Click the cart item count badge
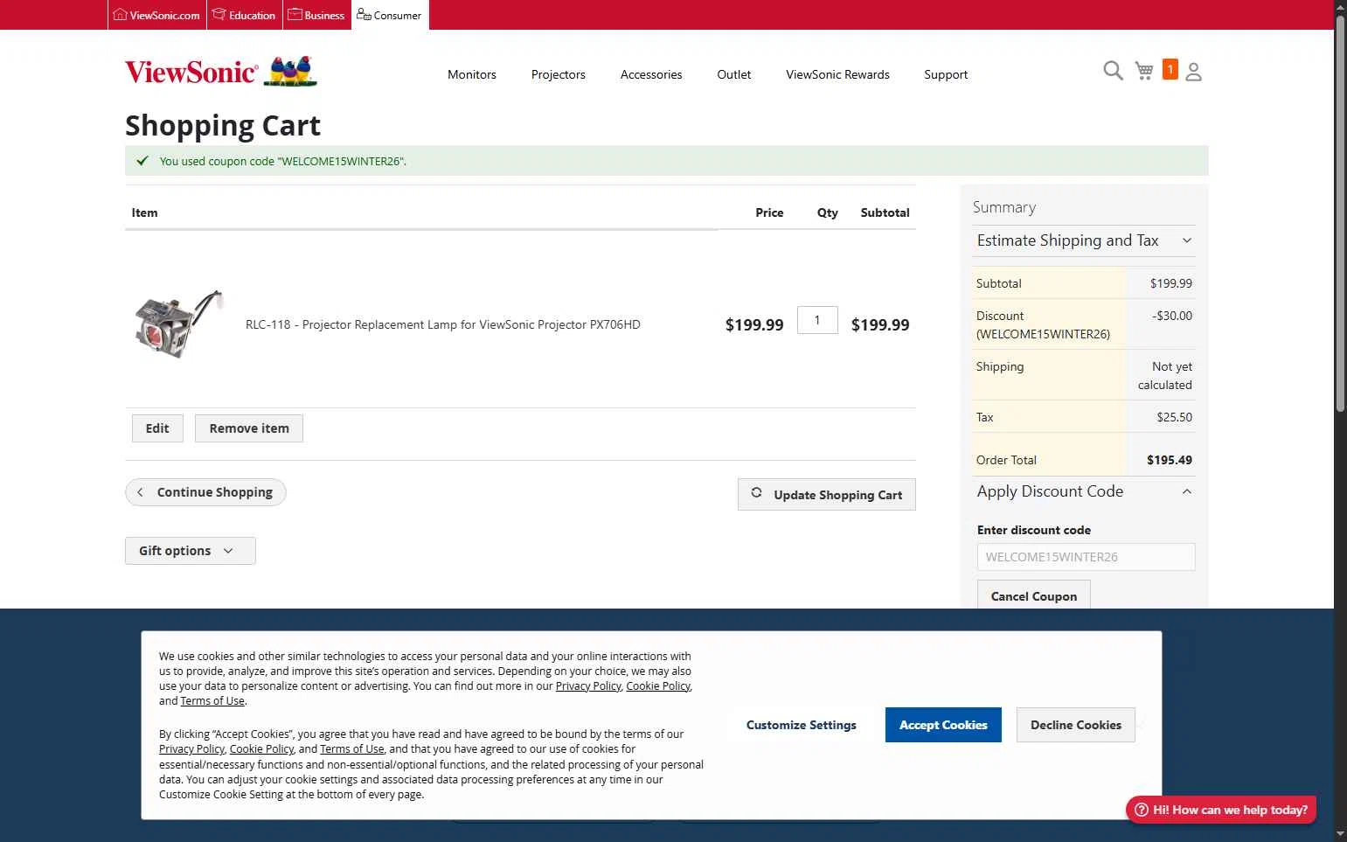Image resolution: width=1347 pixels, height=842 pixels. [x=1170, y=69]
